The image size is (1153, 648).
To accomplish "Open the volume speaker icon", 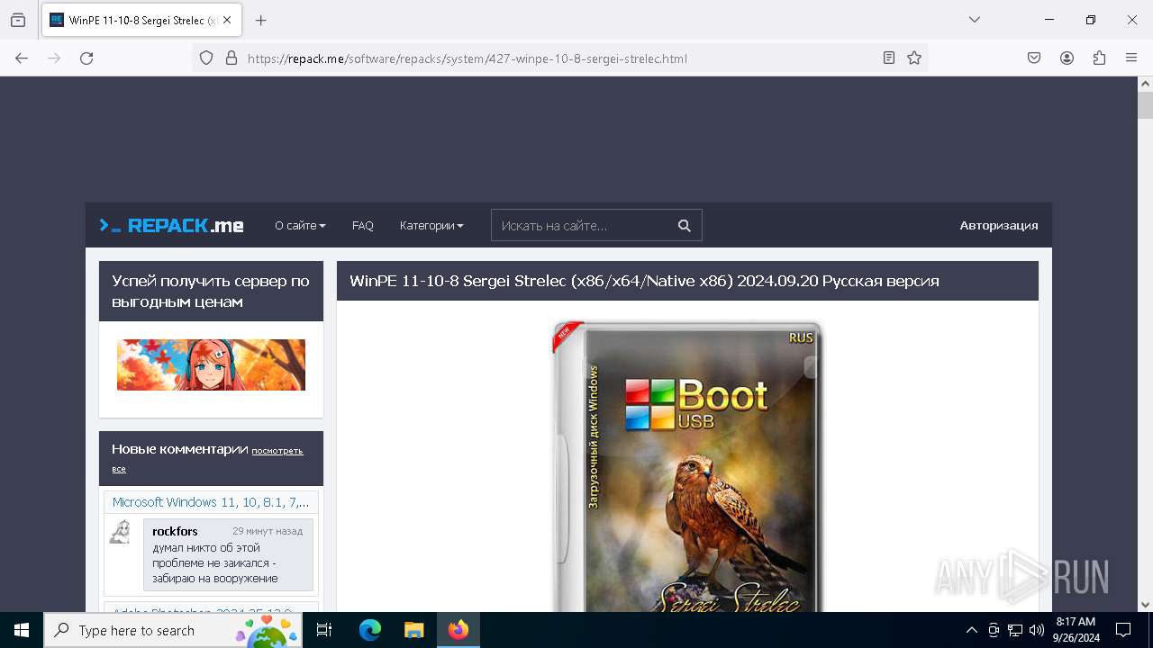I will click(1037, 630).
